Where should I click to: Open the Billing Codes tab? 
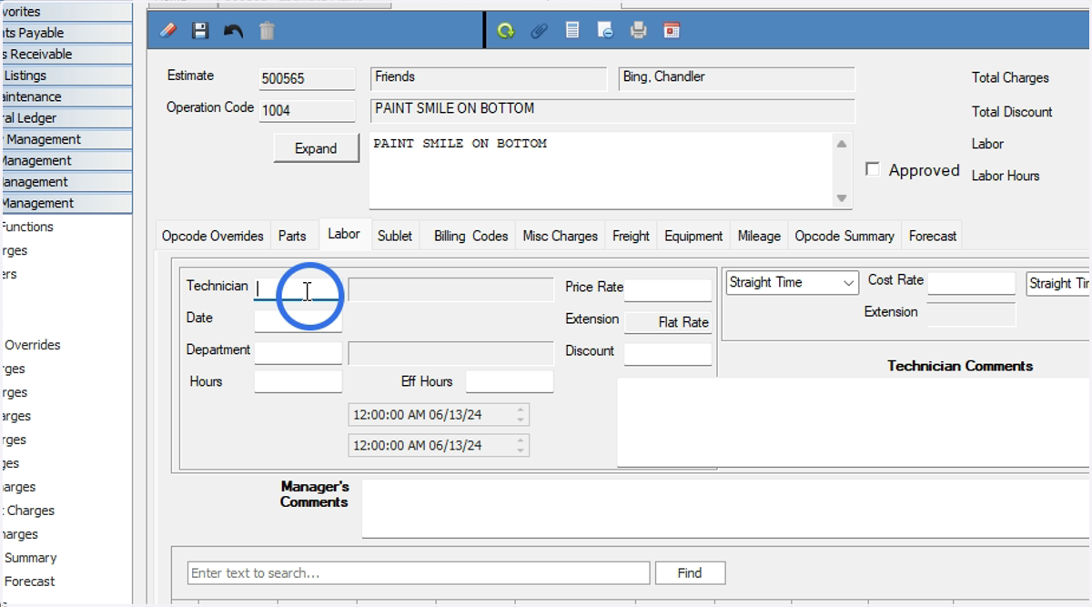pyautogui.click(x=470, y=236)
